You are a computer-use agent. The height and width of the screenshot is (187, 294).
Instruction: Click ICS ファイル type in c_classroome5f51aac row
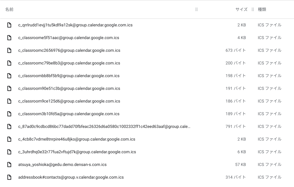click(x=270, y=38)
